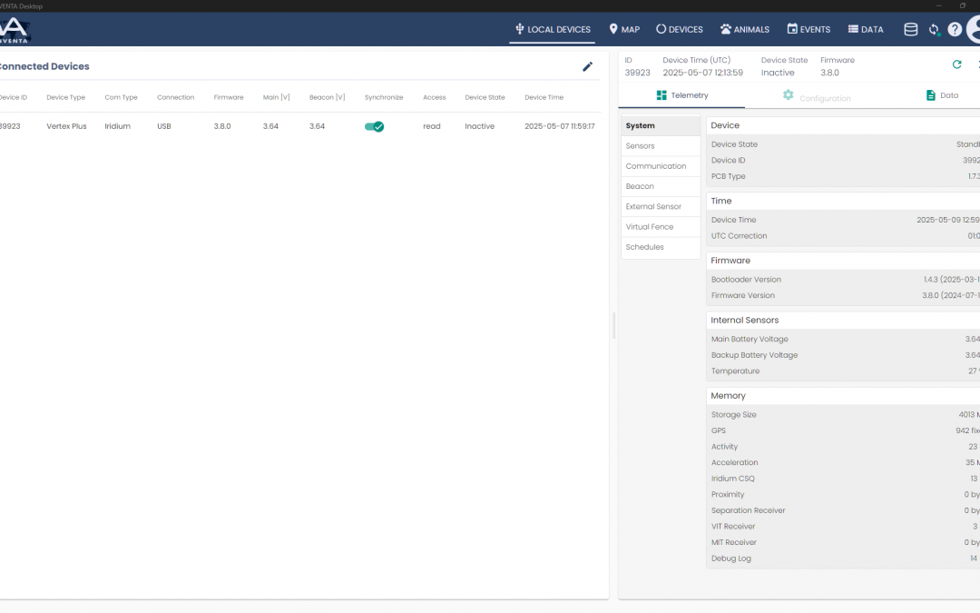Select device row with Vertex Plus type
This screenshot has height=613, width=980.
66,126
